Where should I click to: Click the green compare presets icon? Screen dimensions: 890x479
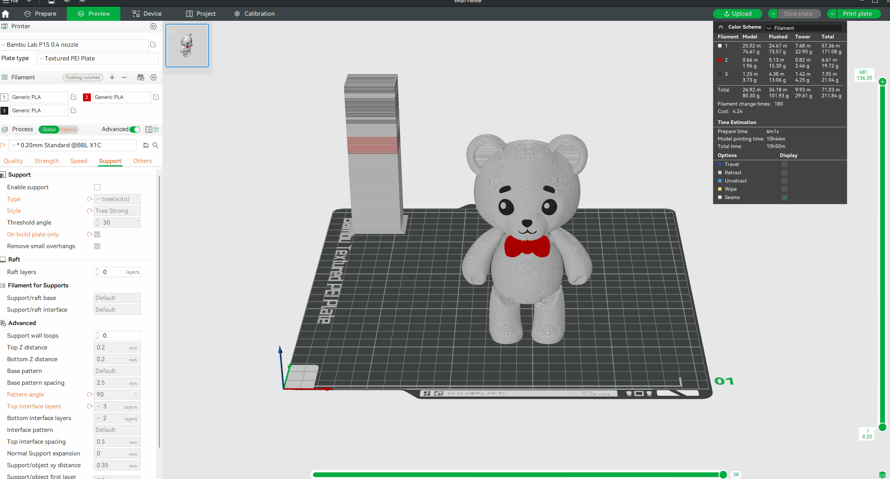tap(156, 130)
